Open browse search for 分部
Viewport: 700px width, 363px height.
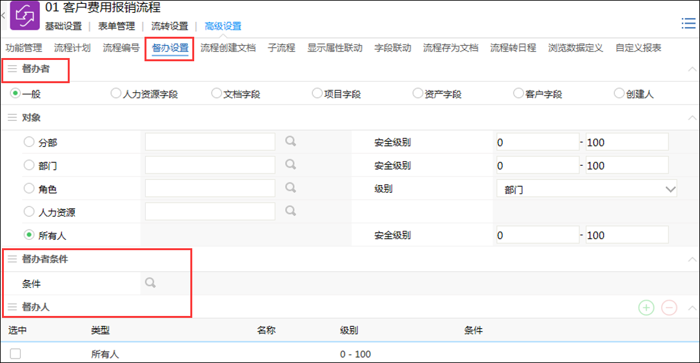point(290,141)
